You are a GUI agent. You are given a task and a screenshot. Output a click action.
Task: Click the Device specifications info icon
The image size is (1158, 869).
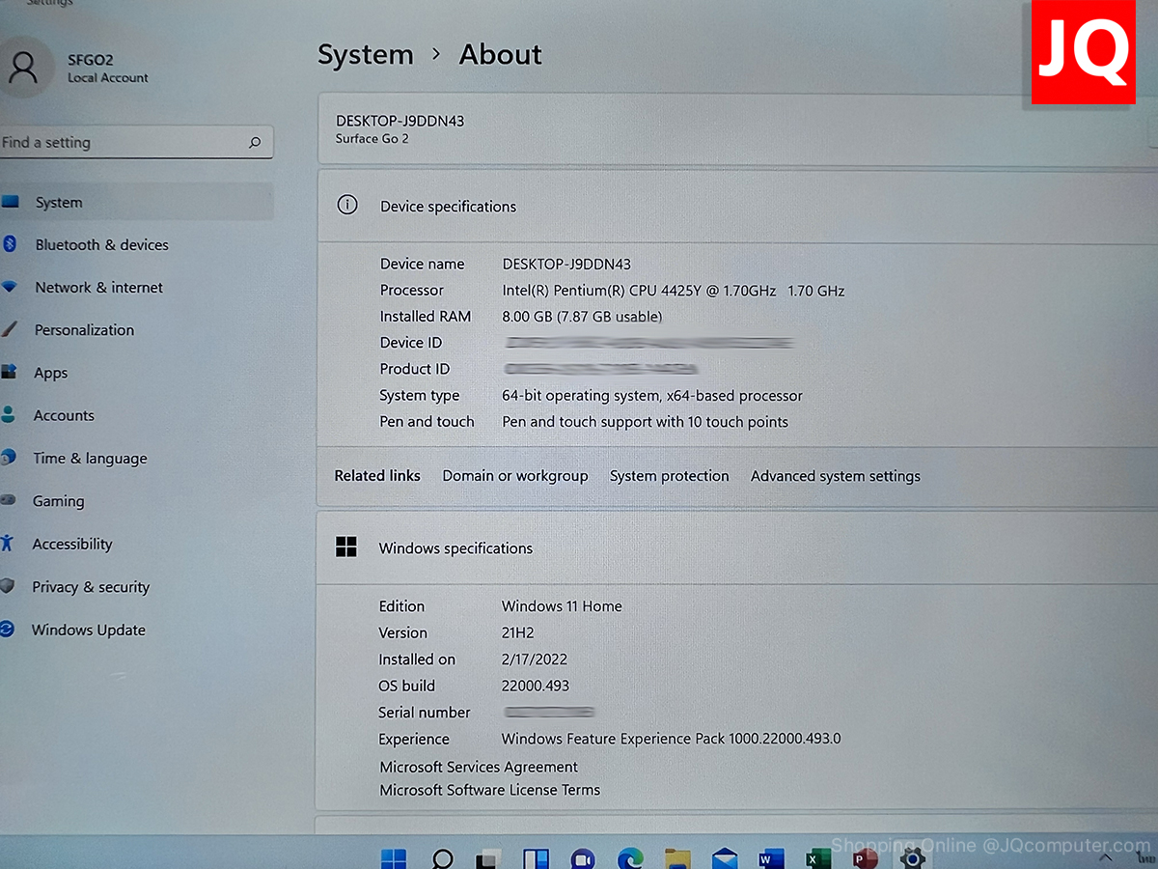(346, 205)
